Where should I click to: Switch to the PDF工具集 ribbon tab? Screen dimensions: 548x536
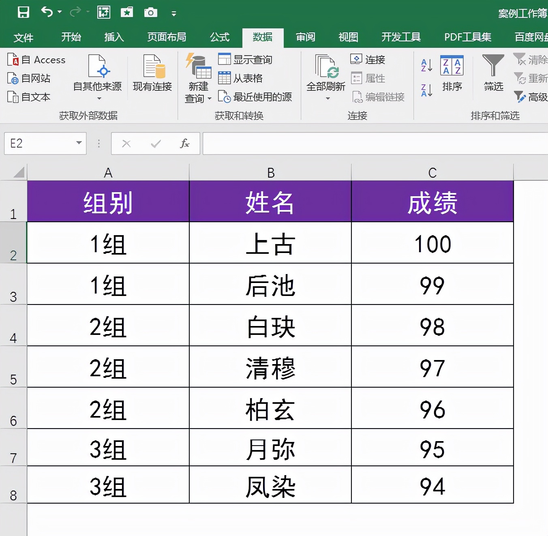[468, 37]
